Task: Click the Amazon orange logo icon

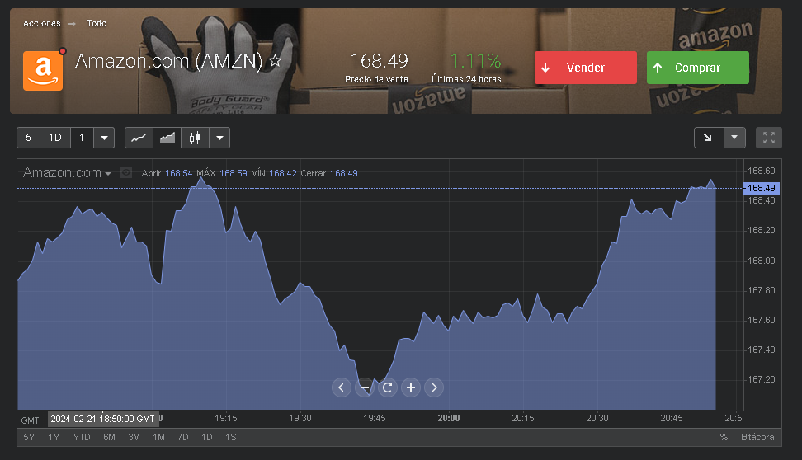Action: pos(43,71)
